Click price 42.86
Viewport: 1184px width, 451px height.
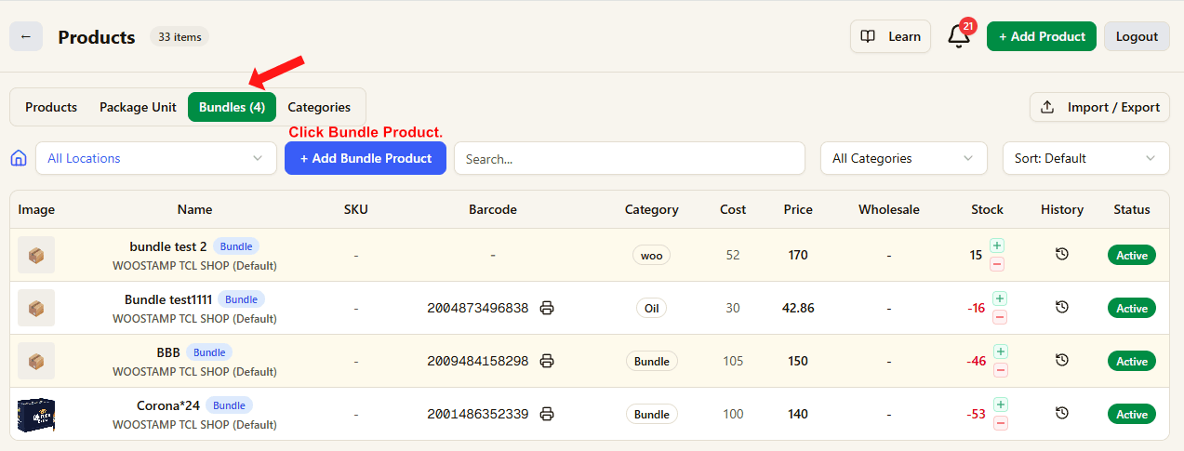point(798,308)
